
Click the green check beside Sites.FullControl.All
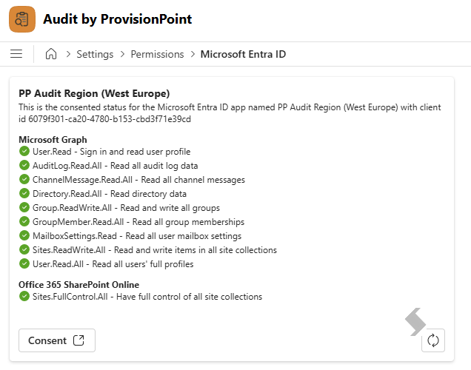tap(24, 296)
